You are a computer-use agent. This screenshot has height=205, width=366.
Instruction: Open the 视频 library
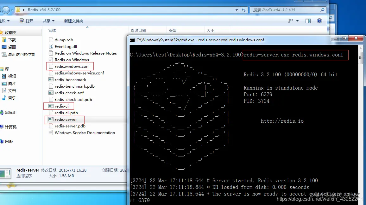click(x=12, y=76)
